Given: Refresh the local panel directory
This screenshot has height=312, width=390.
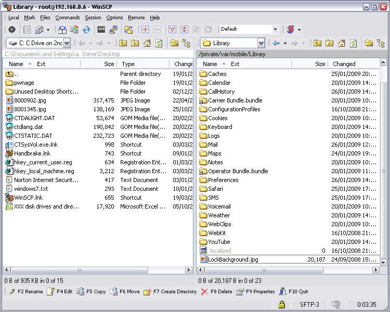Looking at the screenshot, I should 159,43.
